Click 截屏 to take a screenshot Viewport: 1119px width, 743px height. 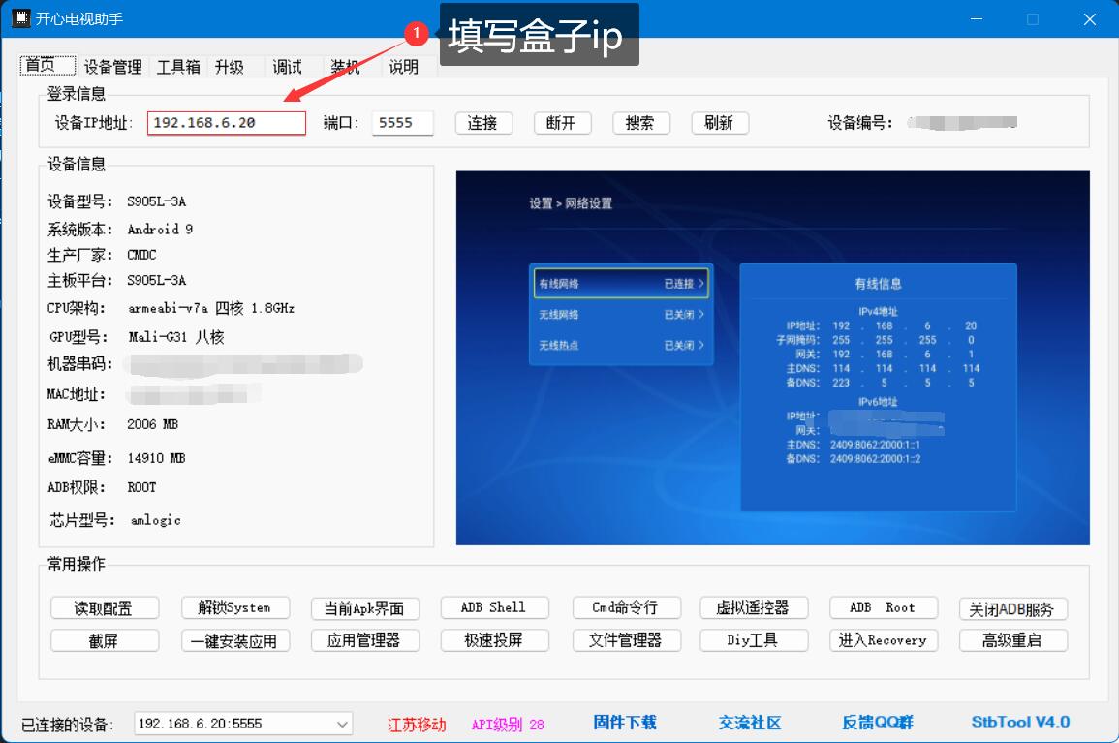[104, 640]
